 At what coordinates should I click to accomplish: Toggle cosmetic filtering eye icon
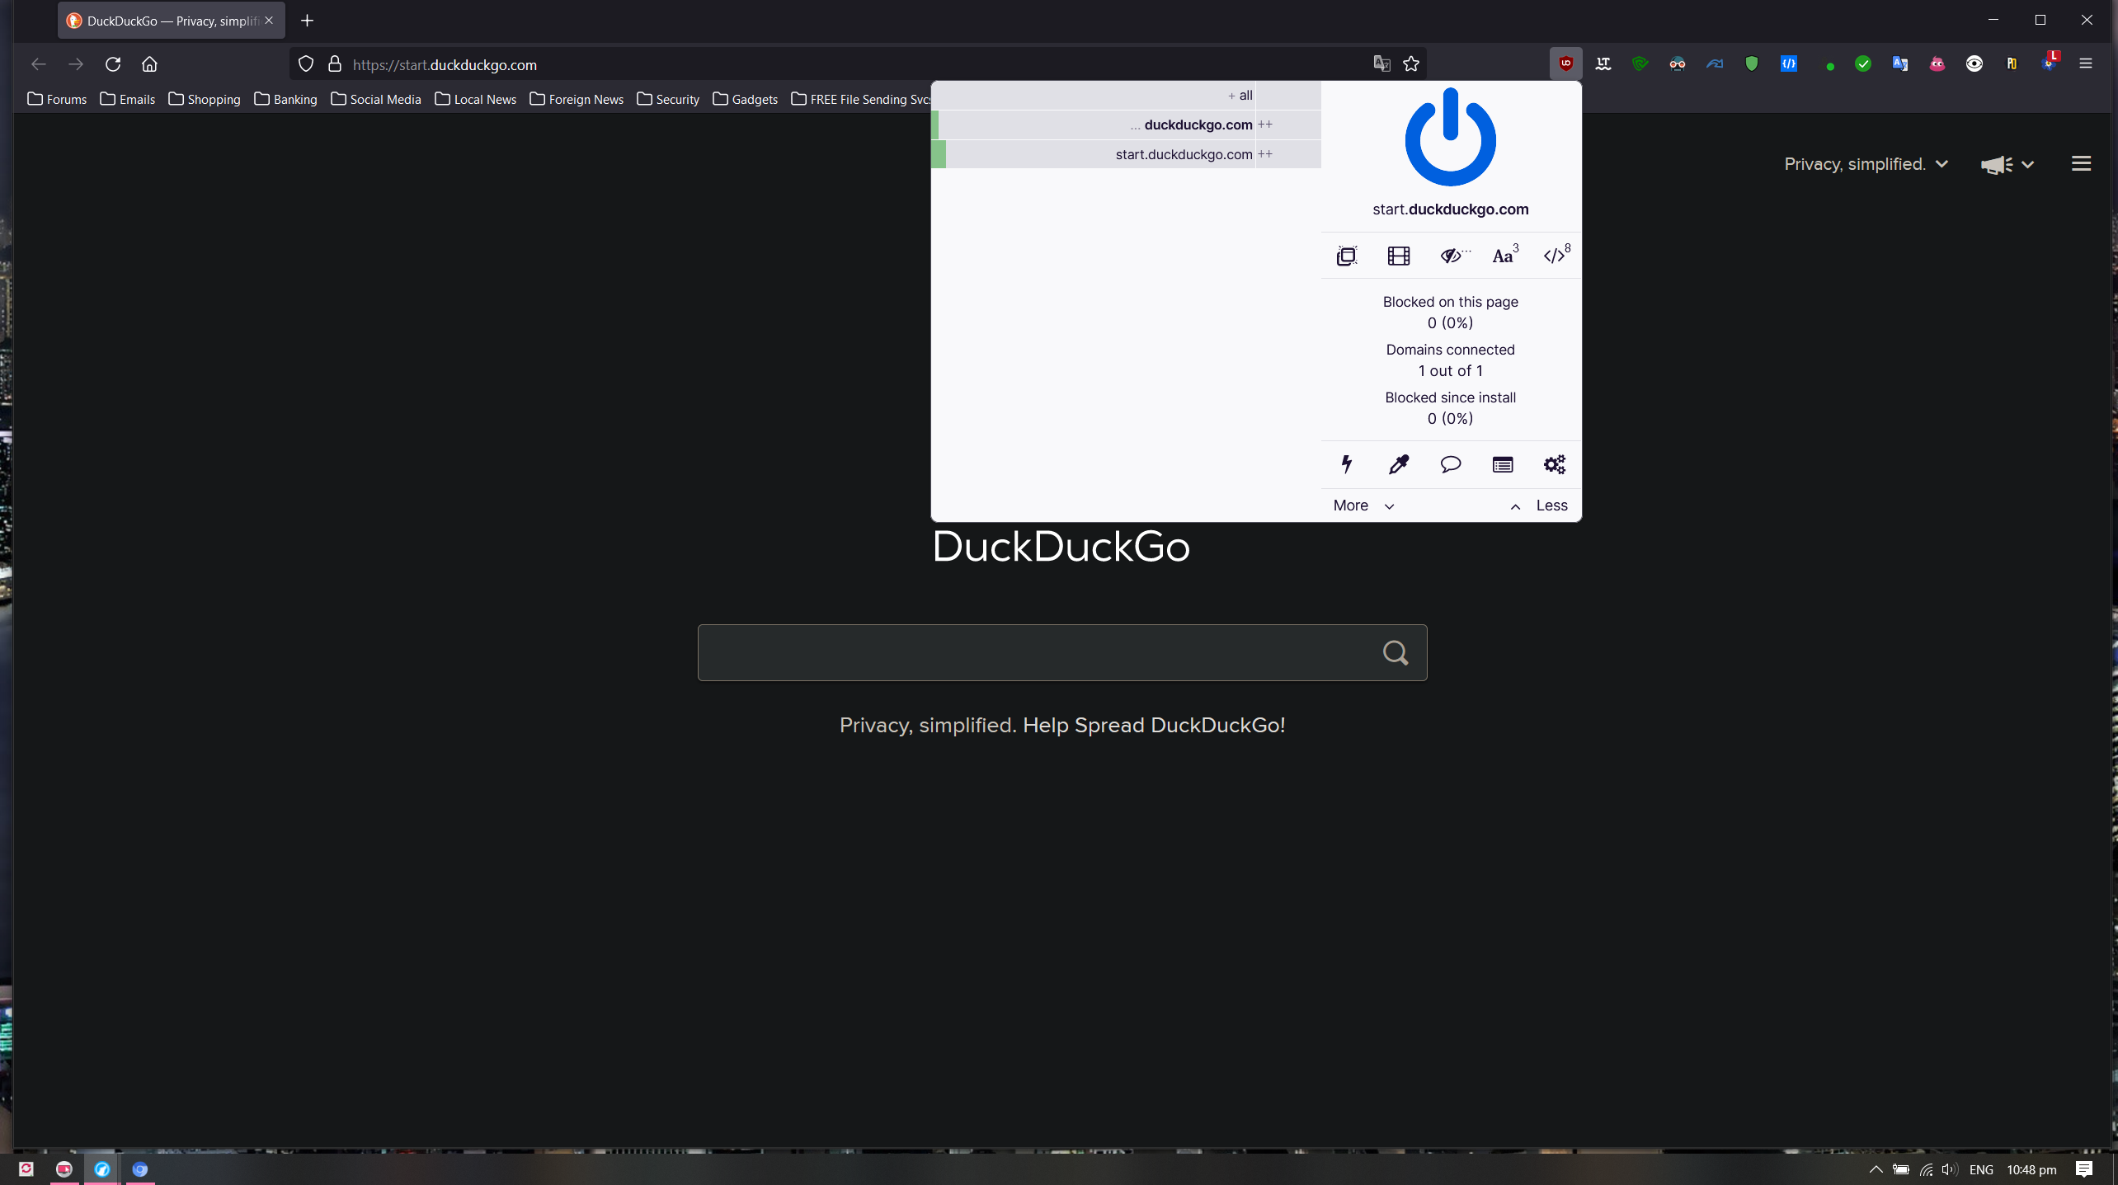(x=1451, y=256)
